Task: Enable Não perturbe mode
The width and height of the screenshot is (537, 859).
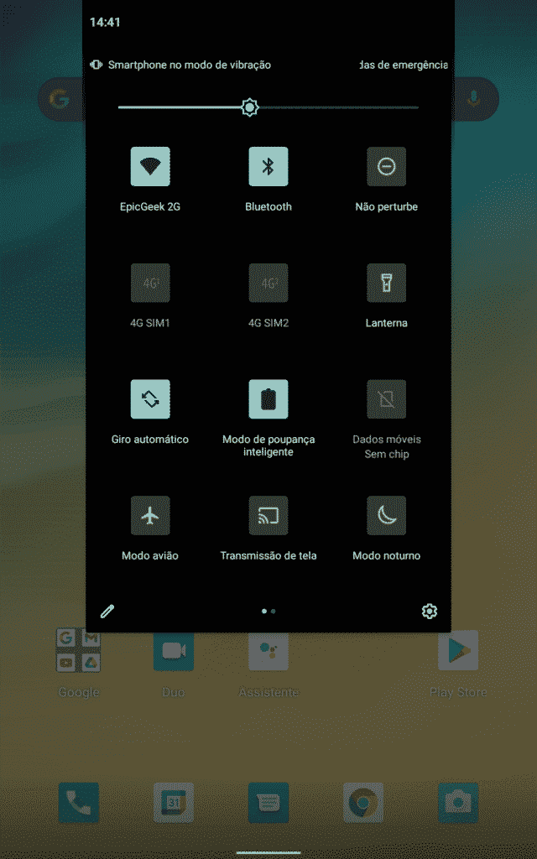Action: tap(386, 166)
